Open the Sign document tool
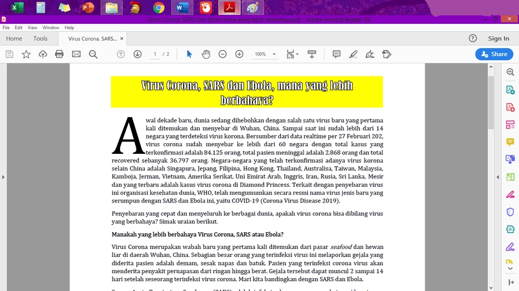This screenshot has height=291, width=519. 370,54
